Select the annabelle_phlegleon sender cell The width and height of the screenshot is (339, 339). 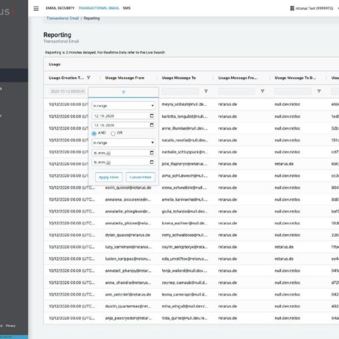(x=128, y=211)
